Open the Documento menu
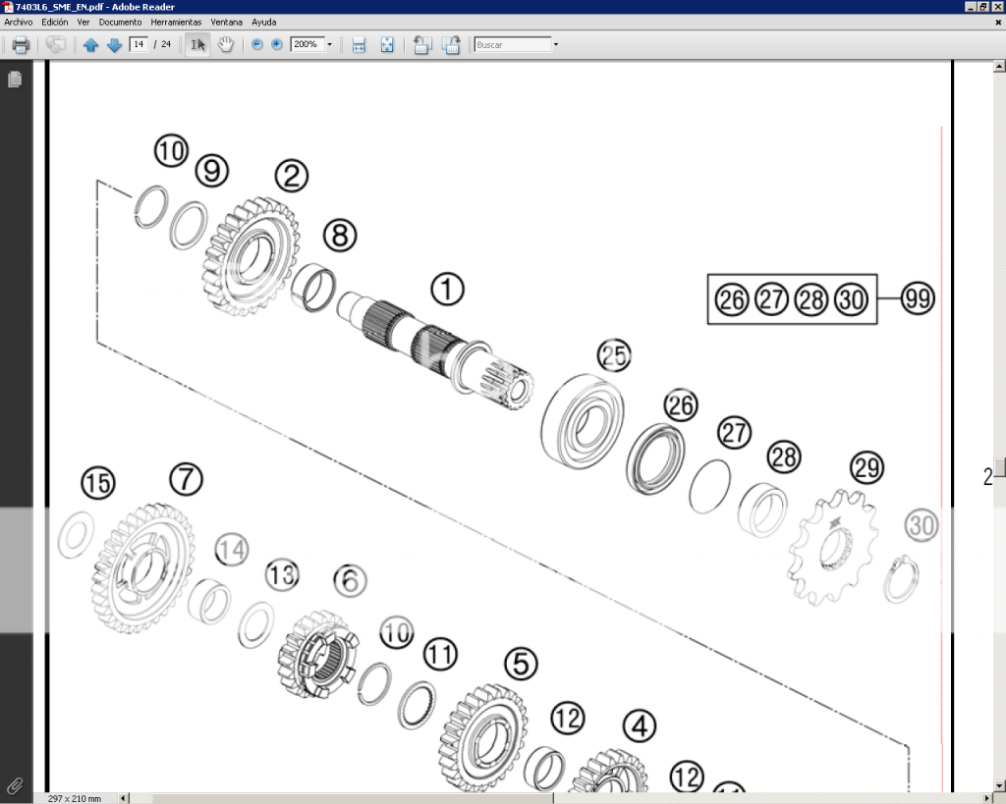 (x=120, y=22)
